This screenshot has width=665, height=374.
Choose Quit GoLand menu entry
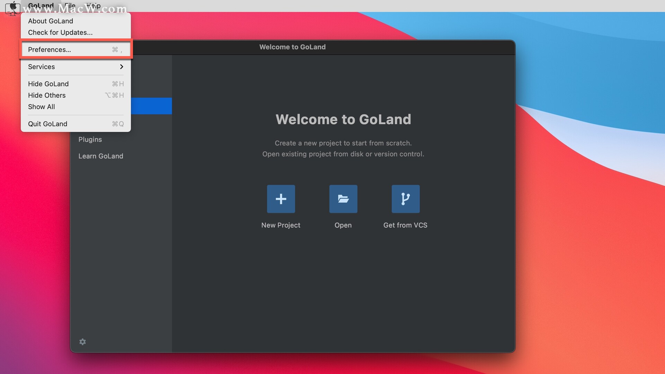[76, 124]
